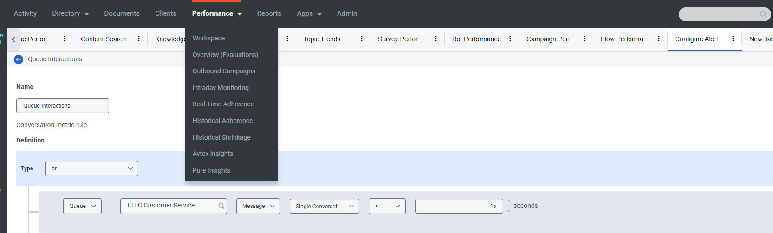Click the search magnifier icon in top bar
Viewport: 773px width, 233px height.
click(763, 14)
